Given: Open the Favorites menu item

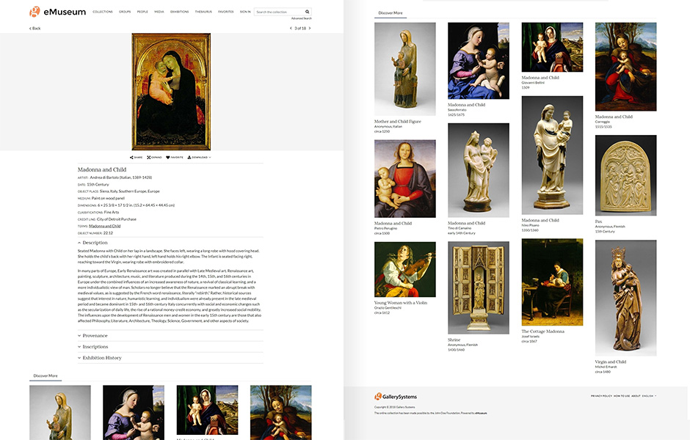Looking at the screenshot, I should click(226, 12).
